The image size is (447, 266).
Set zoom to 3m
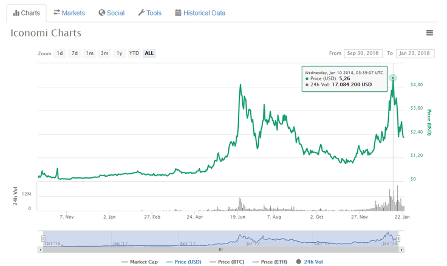pos(104,53)
